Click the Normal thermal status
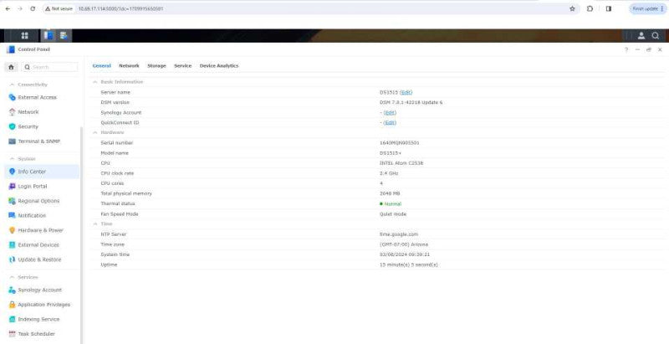 391,204
